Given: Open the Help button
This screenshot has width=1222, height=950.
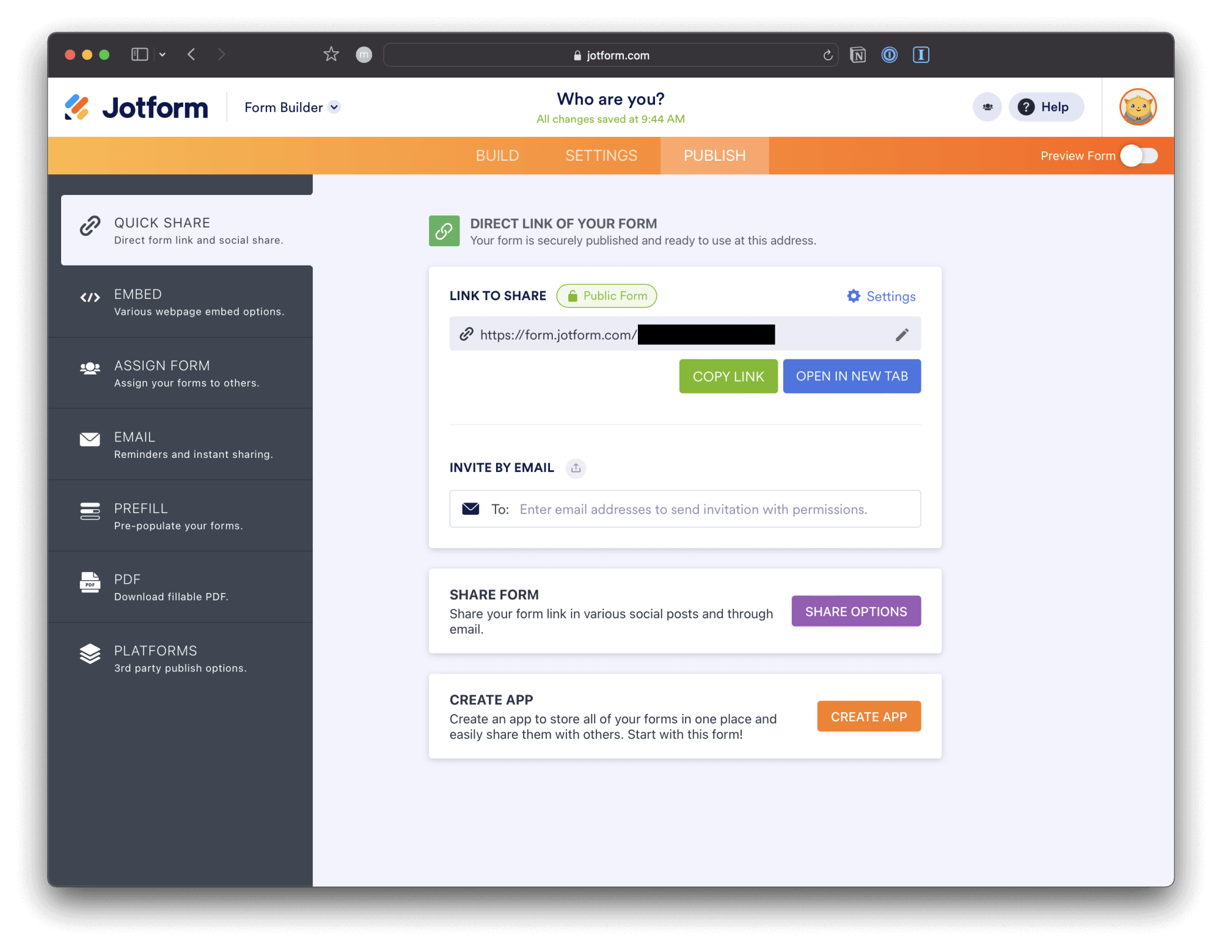Looking at the screenshot, I should (x=1046, y=107).
